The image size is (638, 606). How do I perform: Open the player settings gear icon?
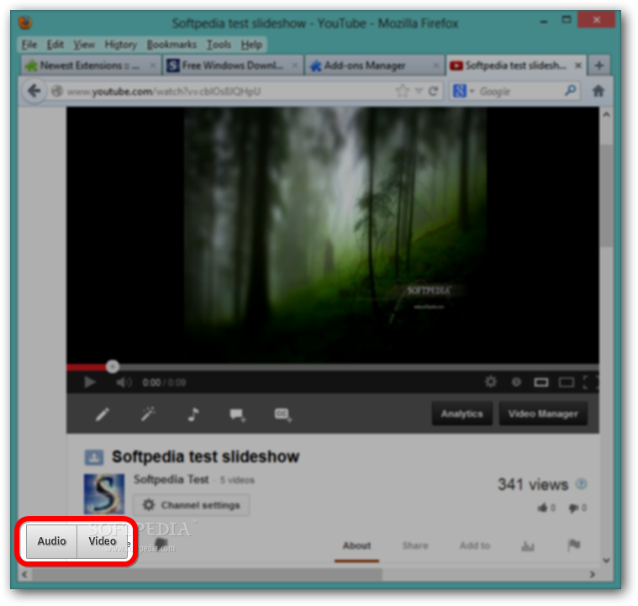pos(491,382)
